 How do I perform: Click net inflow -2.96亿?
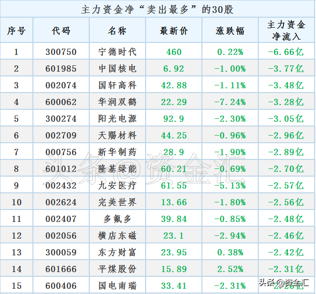pyautogui.click(x=286, y=136)
